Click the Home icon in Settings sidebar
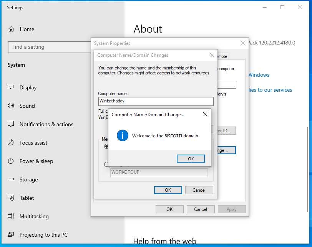 point(11,29)
